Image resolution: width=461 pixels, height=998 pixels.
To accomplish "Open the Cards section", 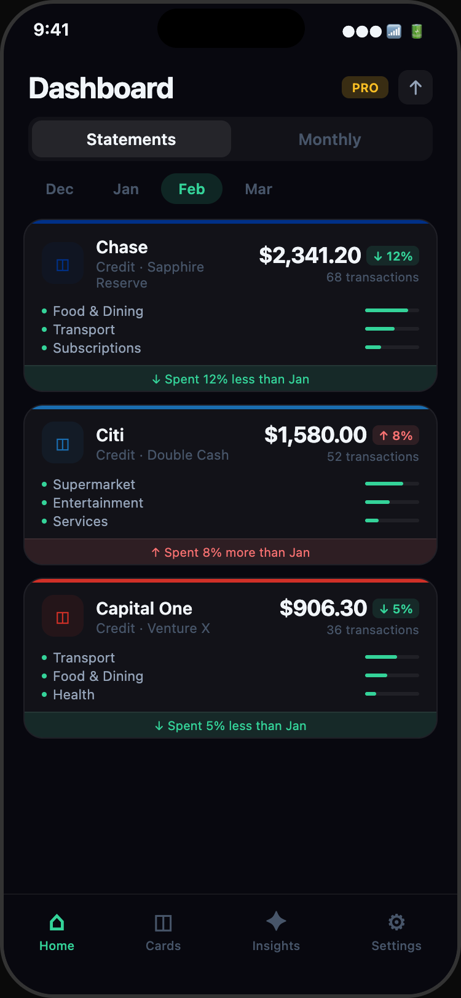I will coord(163,932).
